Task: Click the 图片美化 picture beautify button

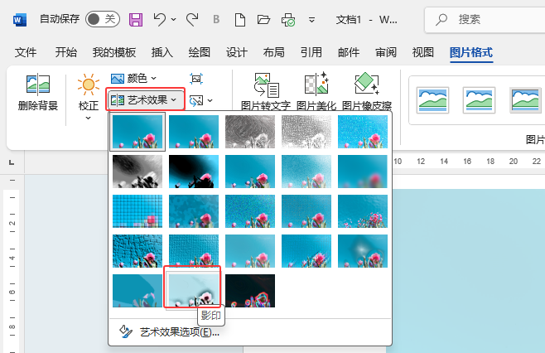Action: [316, 91]
